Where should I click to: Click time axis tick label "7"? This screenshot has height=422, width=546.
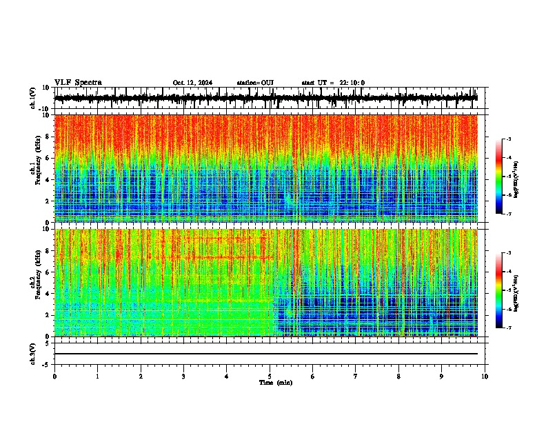356,376
